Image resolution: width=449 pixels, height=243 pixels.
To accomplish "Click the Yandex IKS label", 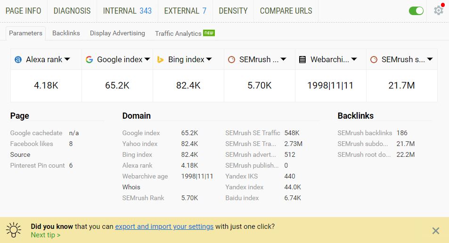I will click(241, 176).
